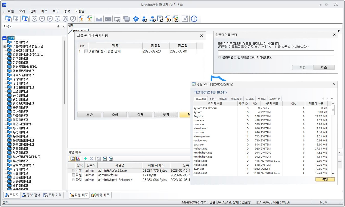Enable 클라이언트 컴퓨터를 다시 시작합니다 checkbox
Viewport: 345px width, 207px height.
[x=219, y=58]
